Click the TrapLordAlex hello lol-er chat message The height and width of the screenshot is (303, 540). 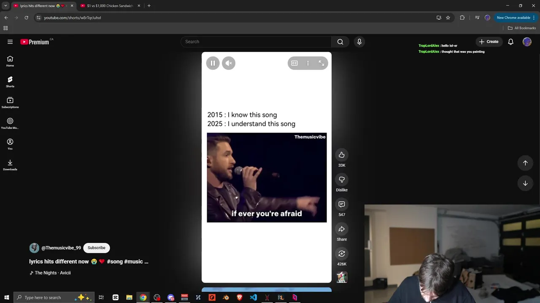(x=438, y=46)
